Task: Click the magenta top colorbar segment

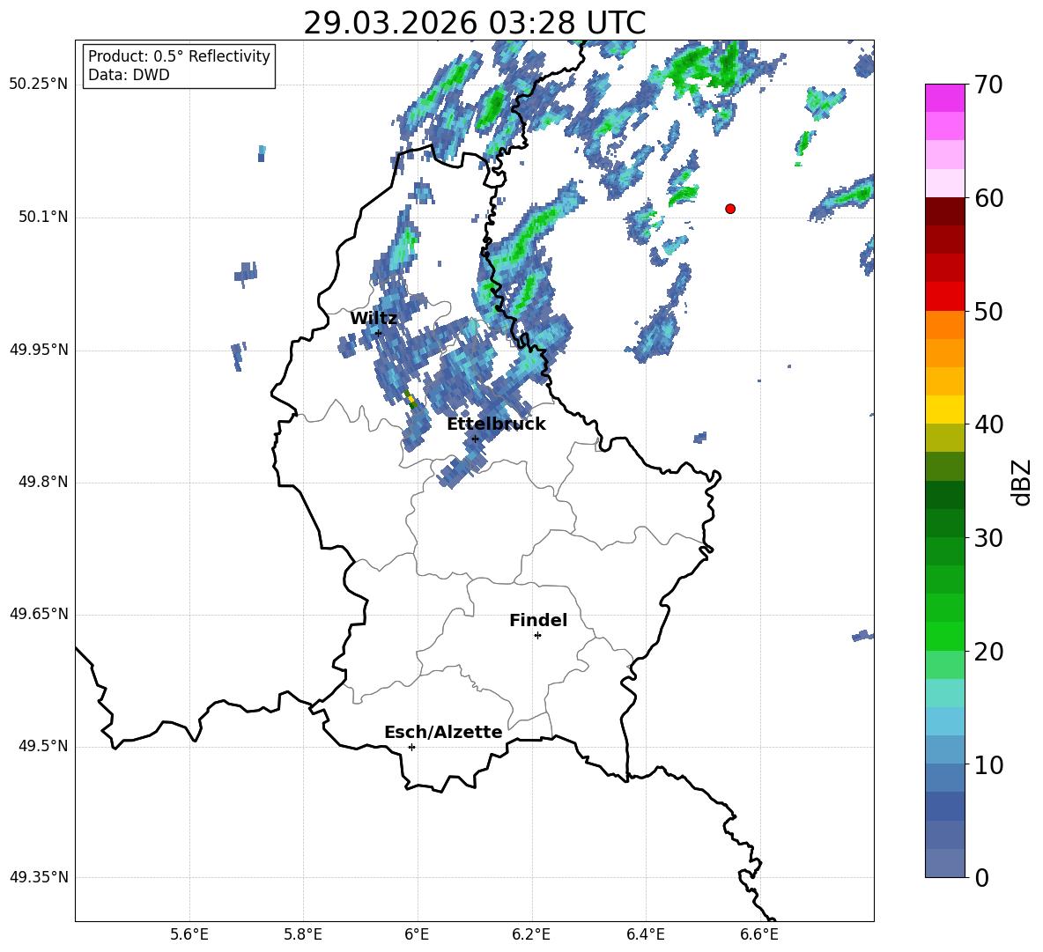Action: coord(944,99)
